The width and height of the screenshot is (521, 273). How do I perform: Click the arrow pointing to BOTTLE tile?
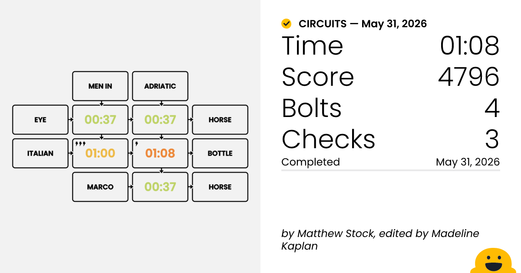(190, 153)
